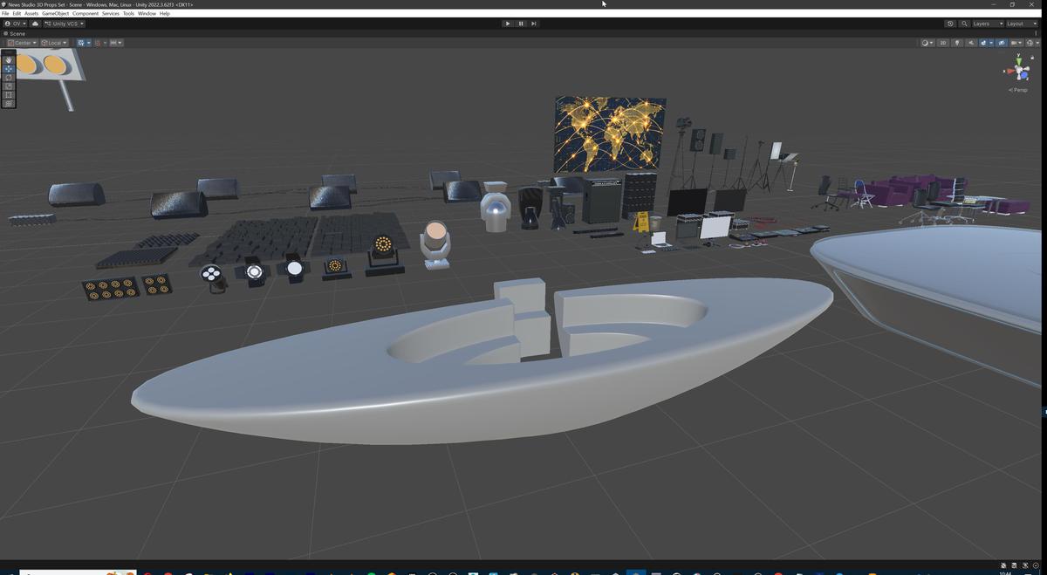Select the Transform tool
The height and width of the screenshot is (575, 1047).
pos(9,103)
